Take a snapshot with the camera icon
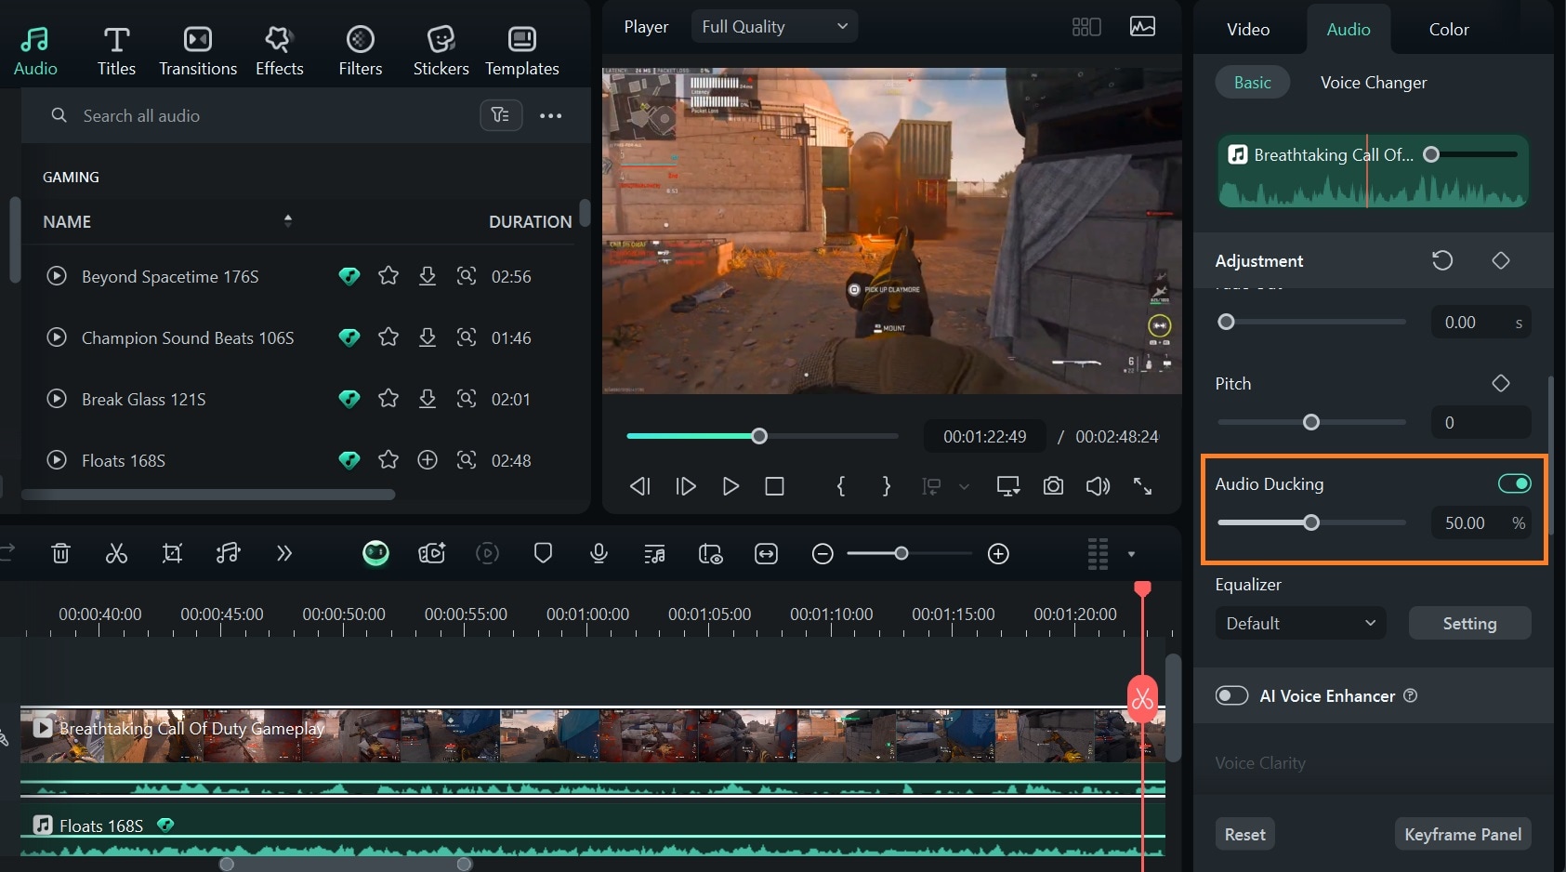 click(1053, 486)
